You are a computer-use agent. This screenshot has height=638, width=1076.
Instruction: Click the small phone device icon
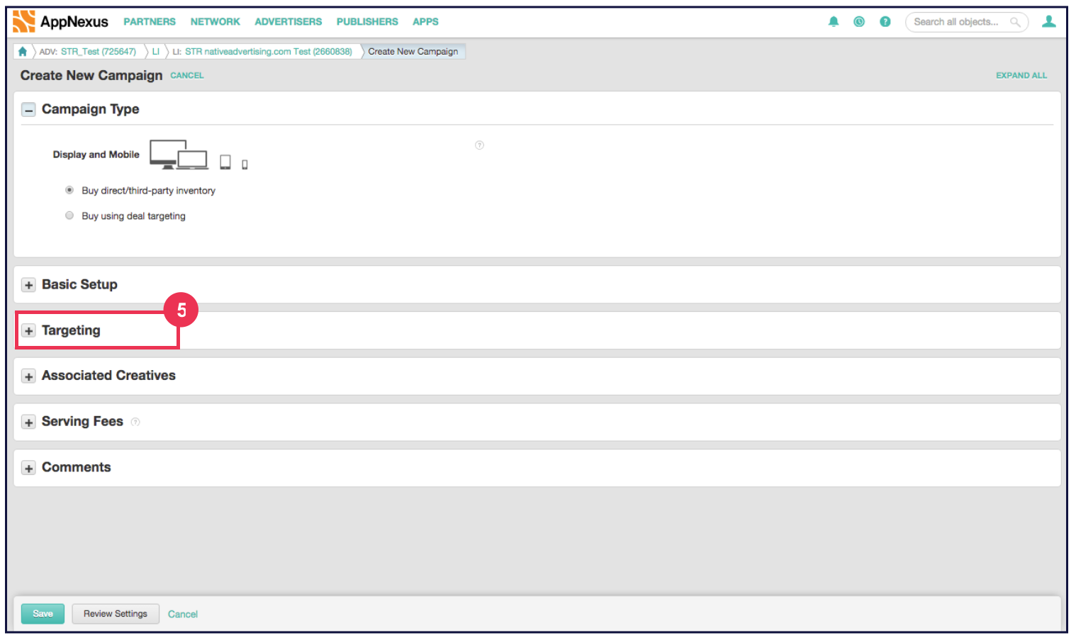coord(245,164)
